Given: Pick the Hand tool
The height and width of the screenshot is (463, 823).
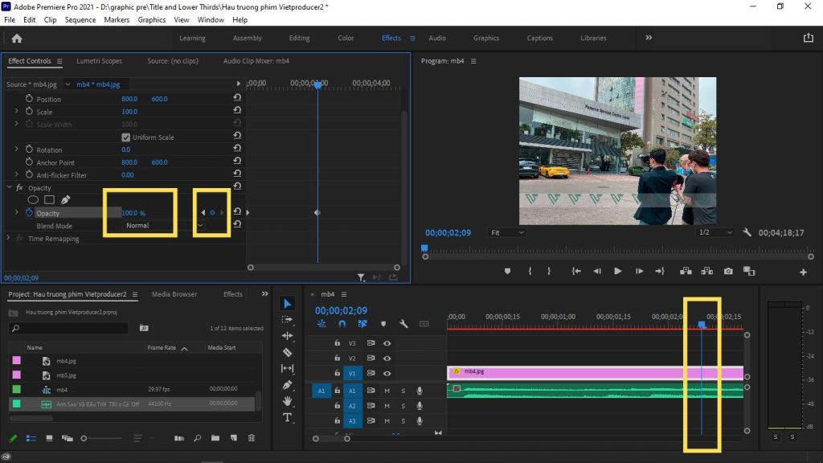Looking at the screenshot, I should [x=287, y=401].
